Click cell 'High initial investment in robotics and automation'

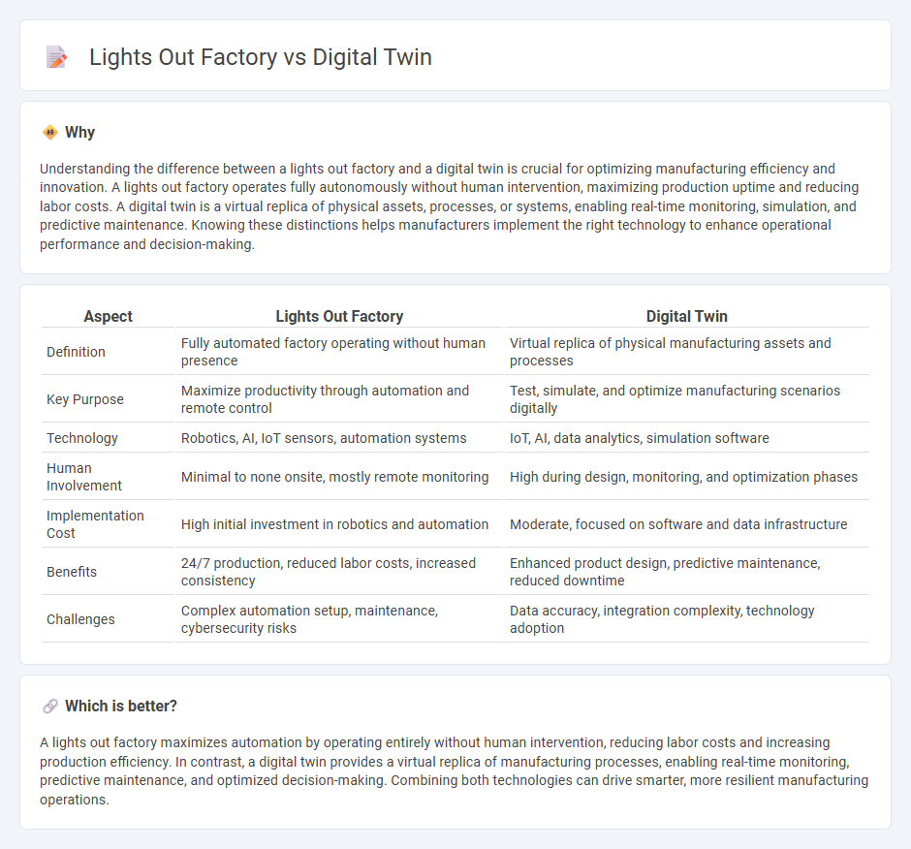[x=339, y=524]
